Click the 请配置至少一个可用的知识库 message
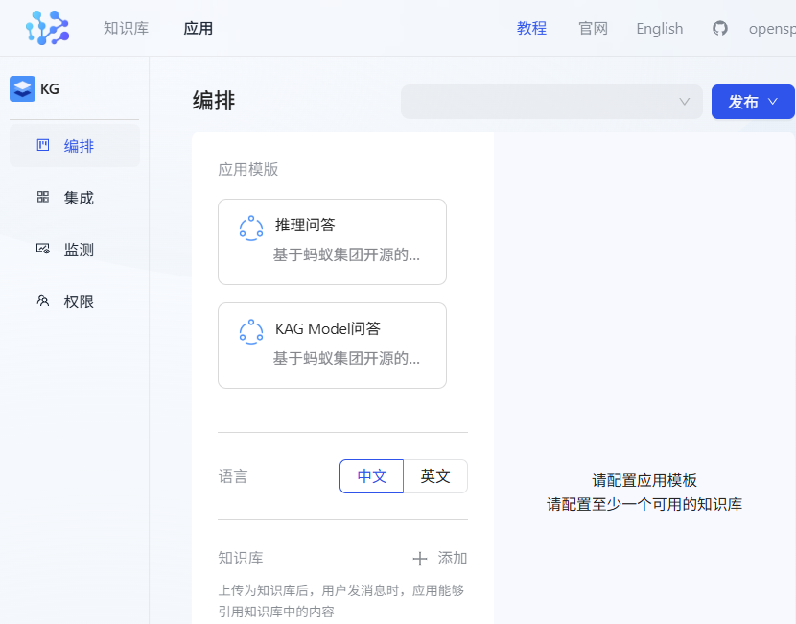The image size is (796, 624). (644, 504)
